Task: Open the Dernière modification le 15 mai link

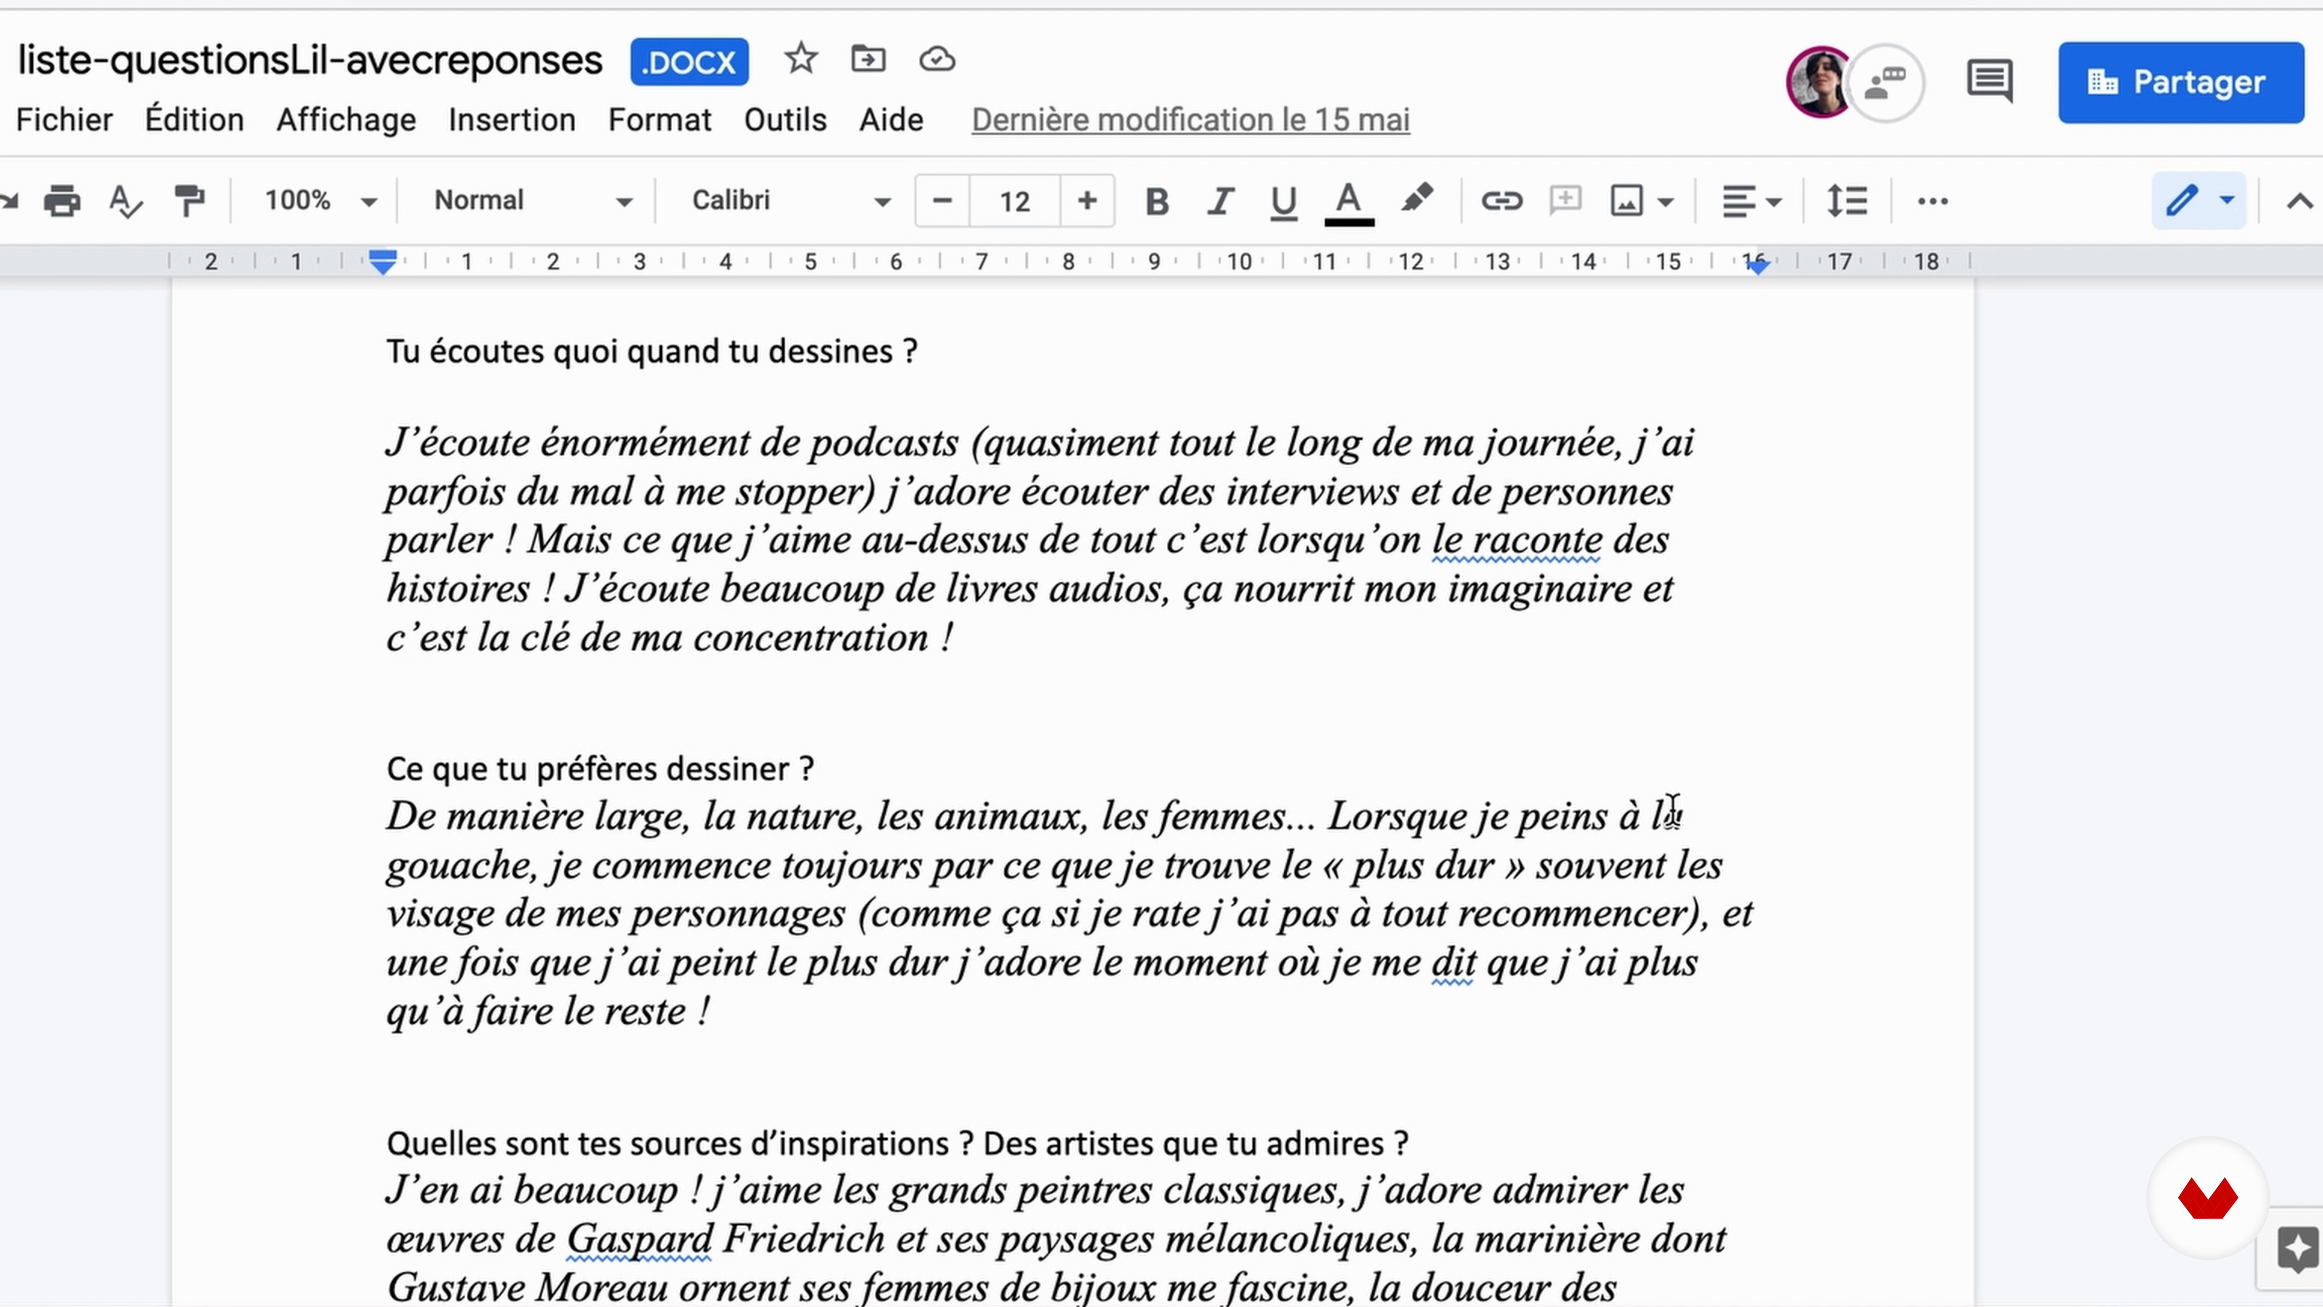Action: pyautogui.click(x=1191, y=120)
